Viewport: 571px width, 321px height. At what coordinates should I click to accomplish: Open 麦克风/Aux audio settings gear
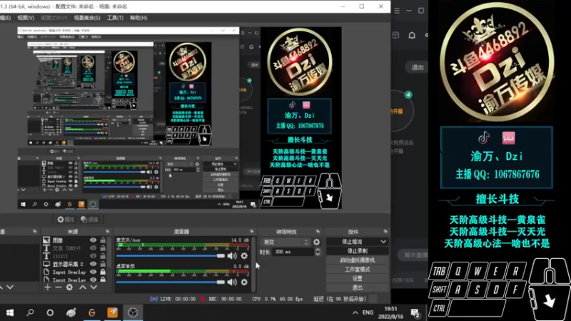pos(244,256)
